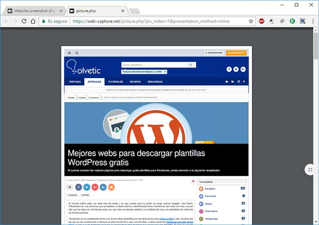Click the plantillas tag

[85, 195]
